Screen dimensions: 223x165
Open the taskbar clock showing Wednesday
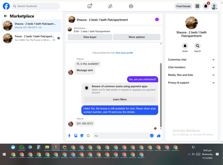(x=207, y=154)
